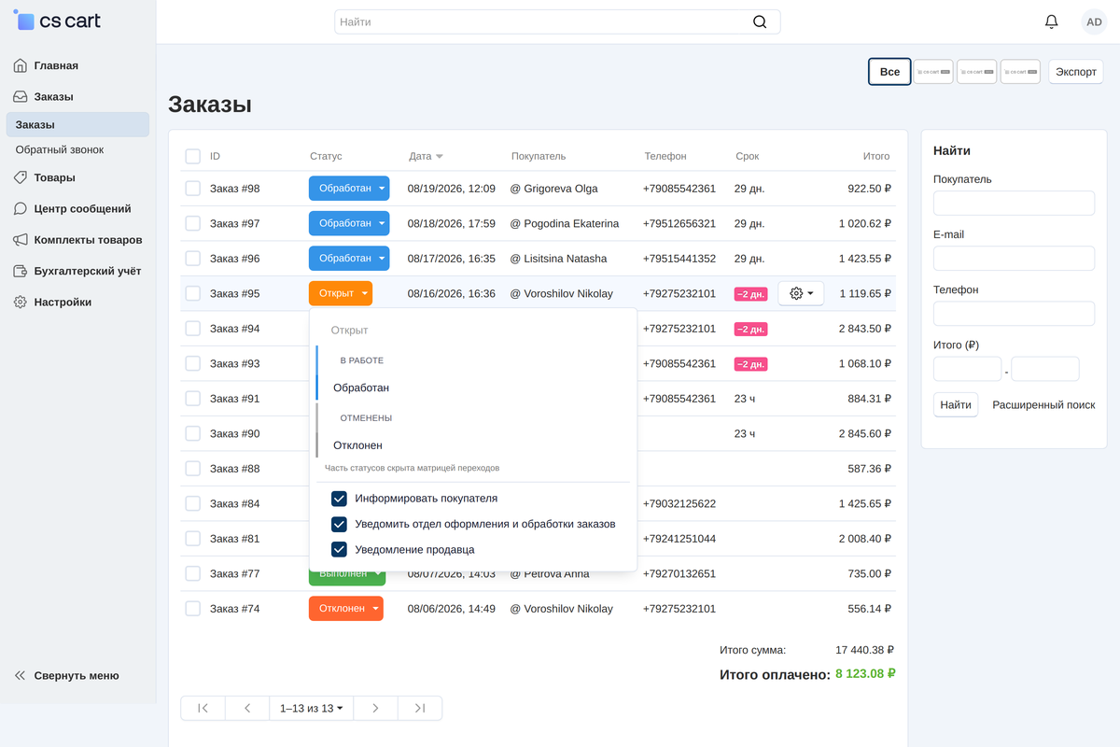Open the Обратный звонок submenu item
Viewport: 1120px width, 747px height.
point(60,149)
